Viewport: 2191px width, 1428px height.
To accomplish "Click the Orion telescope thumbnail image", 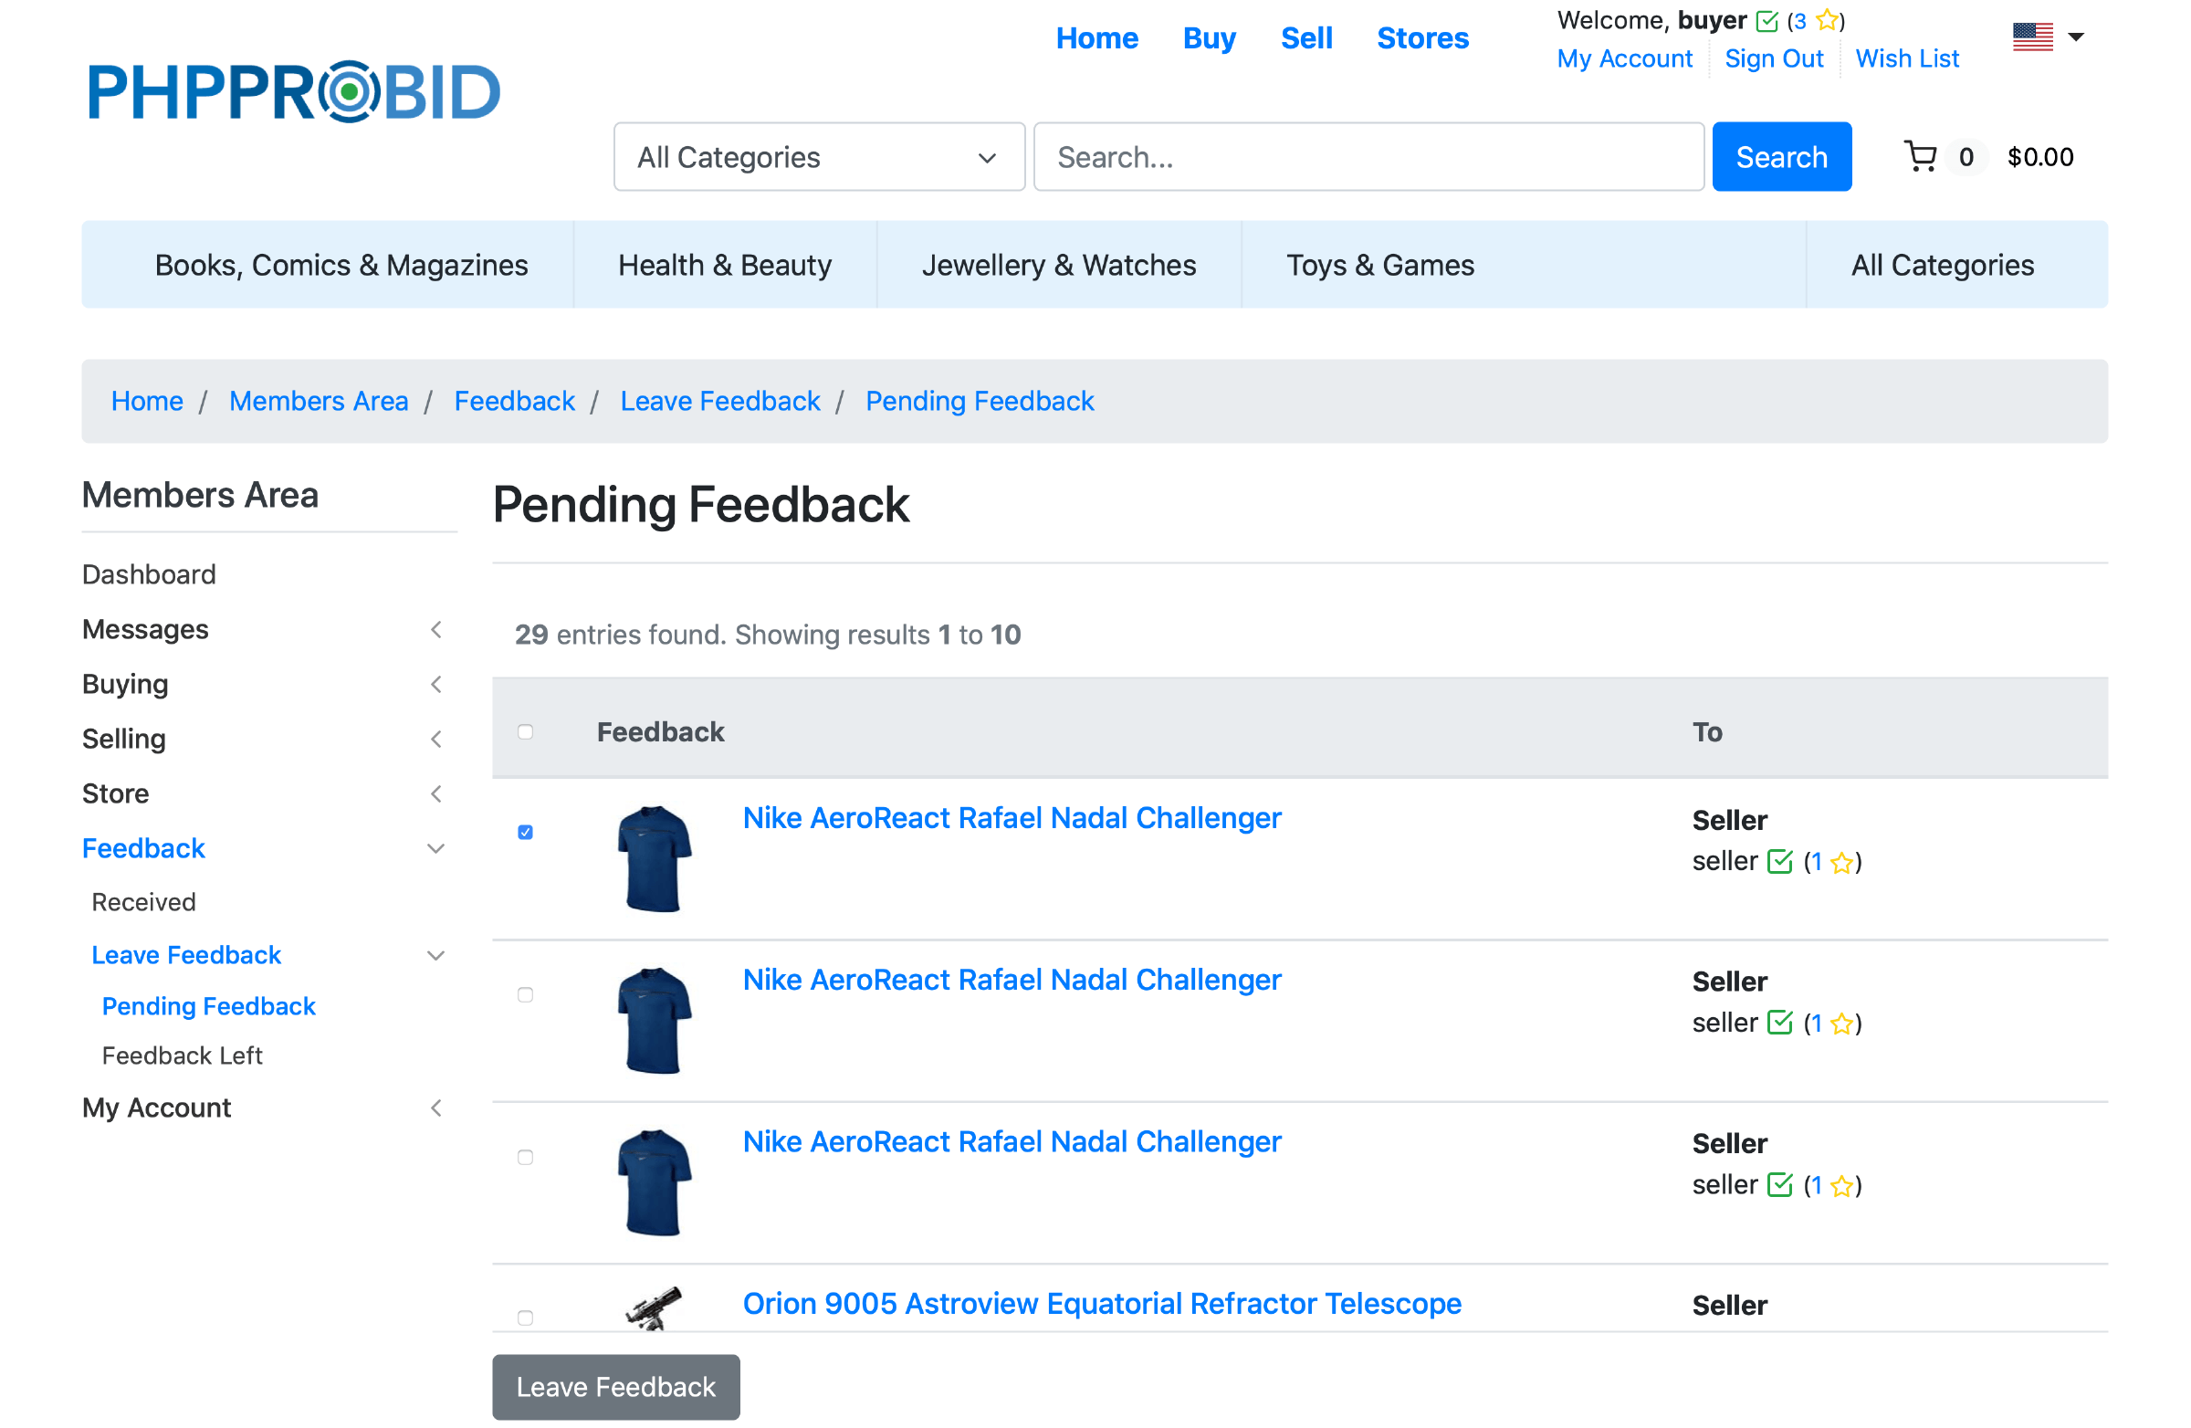I will tap(654, 1307).
